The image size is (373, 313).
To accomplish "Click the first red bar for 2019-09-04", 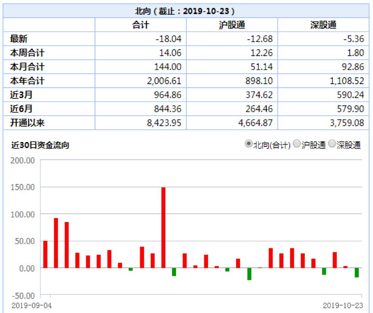I will 45,254.
